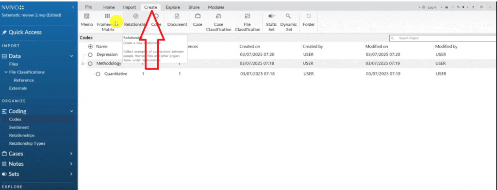Open Relationship Types in sidebar
Screen dimensions: 497x190
point(27,143)
